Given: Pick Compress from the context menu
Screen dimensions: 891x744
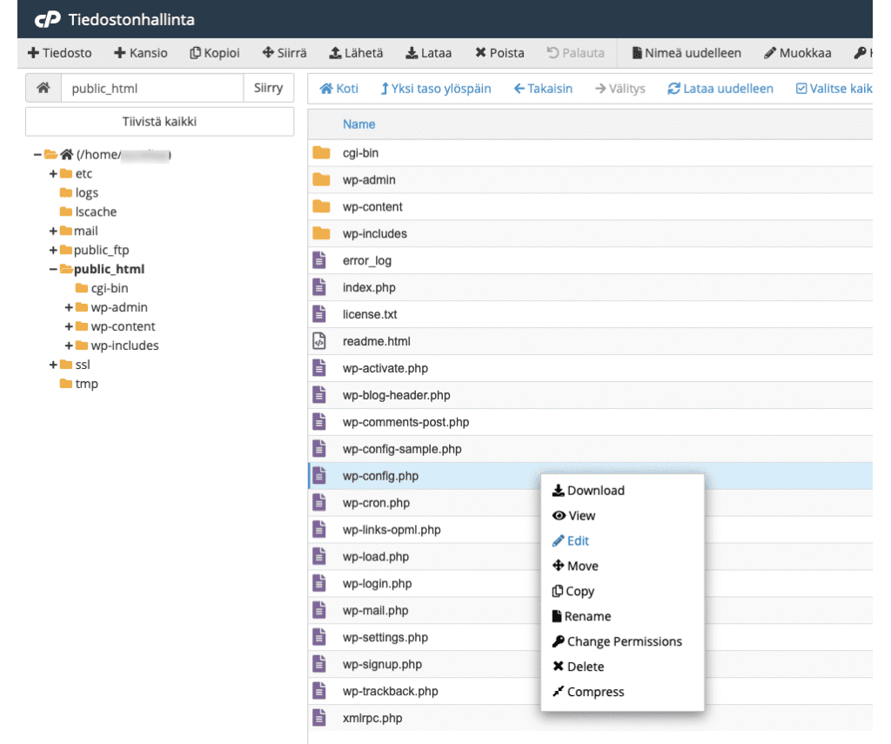Looking at the screenshot, I should (x=588, y=693).
